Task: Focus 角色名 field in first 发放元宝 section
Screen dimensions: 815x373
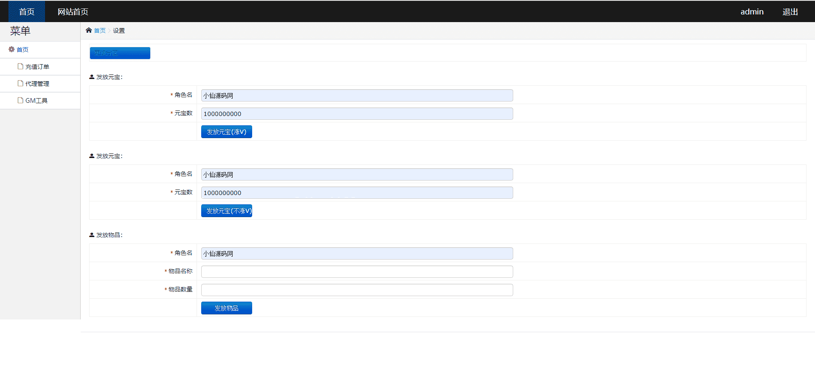Action: coord(357,95)
